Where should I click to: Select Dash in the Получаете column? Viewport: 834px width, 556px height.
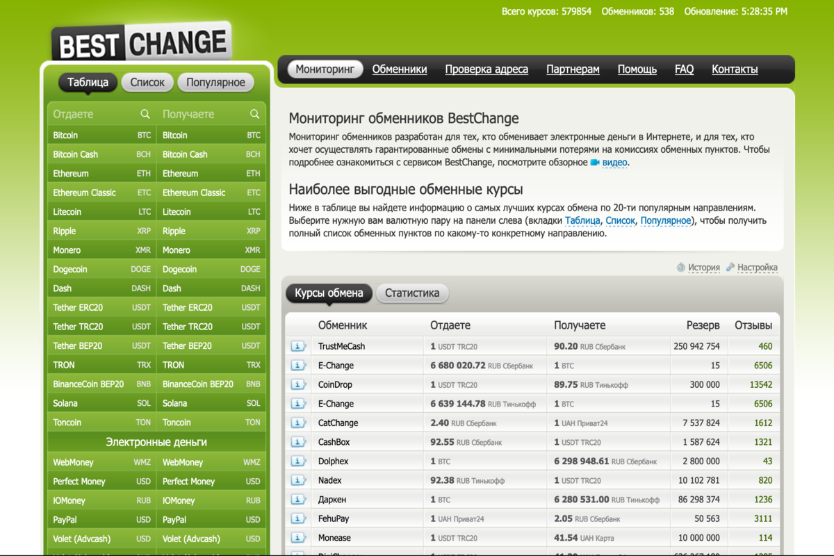pyautogui.click(x=211, y=288)
